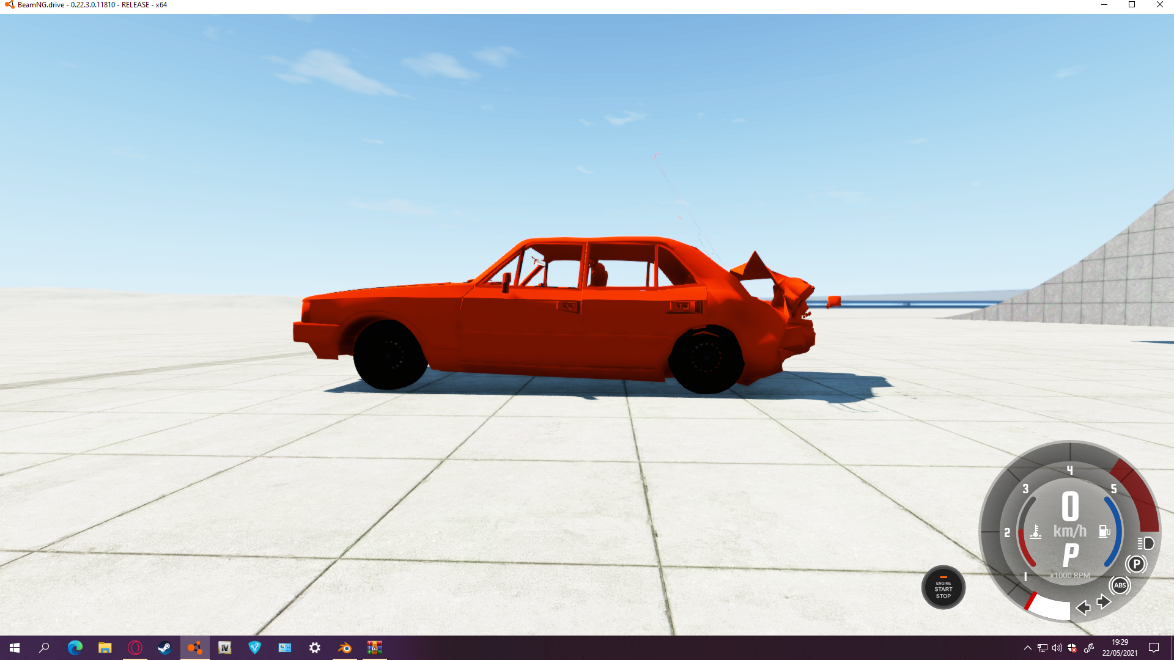Click the engine temperature gauge icon
Screen dimensions: 1174x660
(1035, 532)
